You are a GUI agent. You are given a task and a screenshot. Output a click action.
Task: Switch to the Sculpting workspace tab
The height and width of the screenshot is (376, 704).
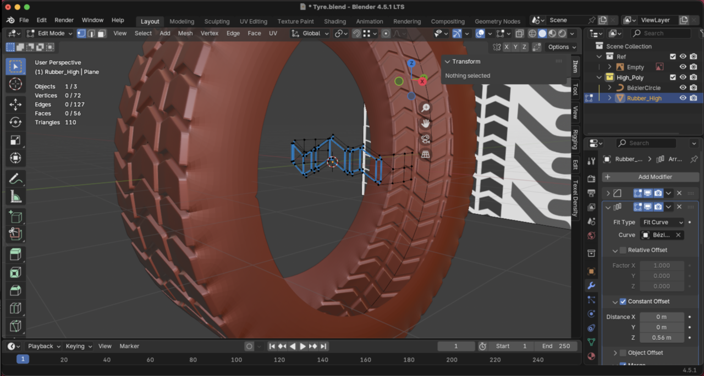[217, 21]
